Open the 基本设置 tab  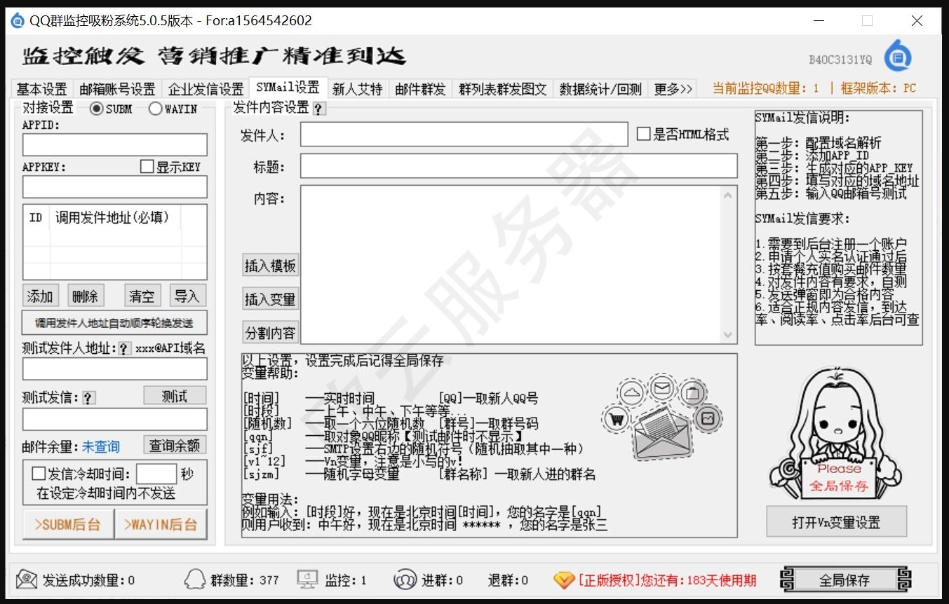click(41, 89)
